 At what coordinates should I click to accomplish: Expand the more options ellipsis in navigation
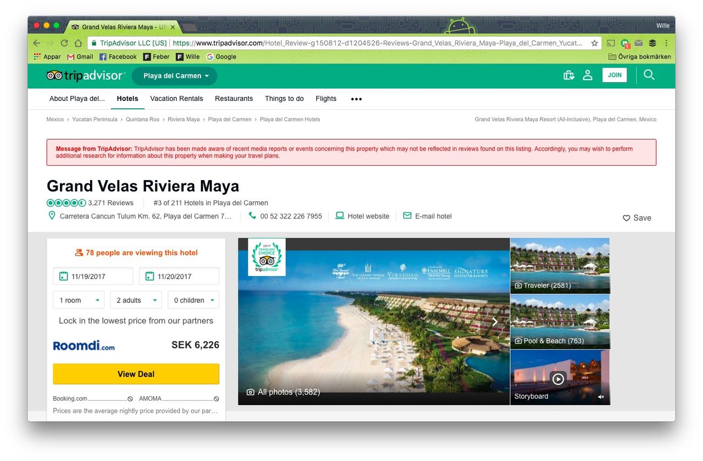356,99
